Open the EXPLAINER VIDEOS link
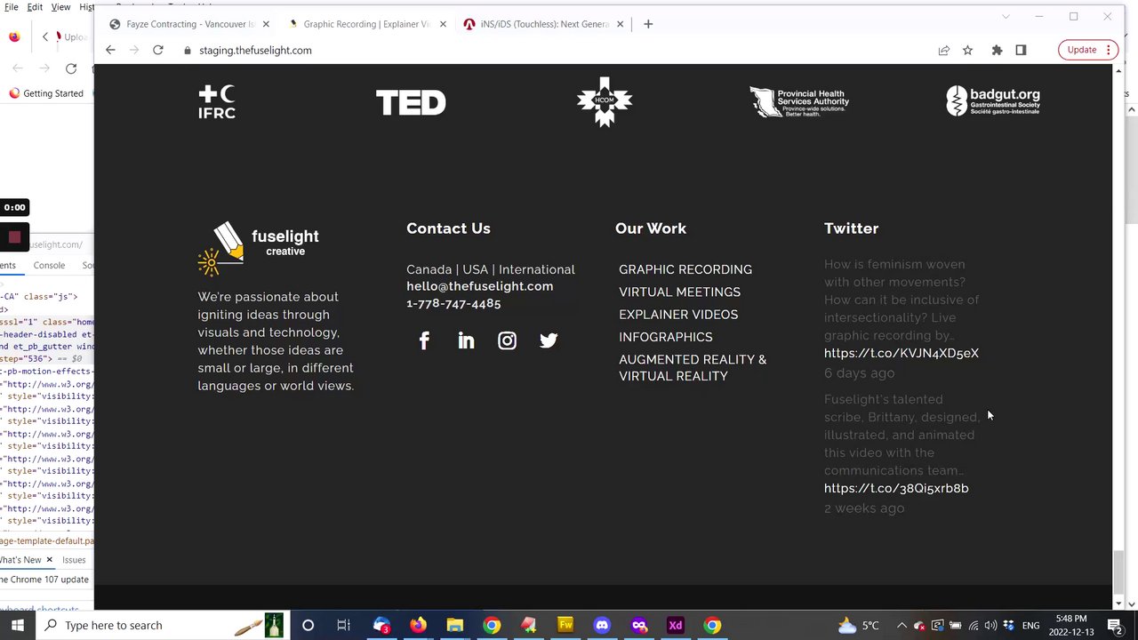The image size is (1138, 640). tap(678, 315)
